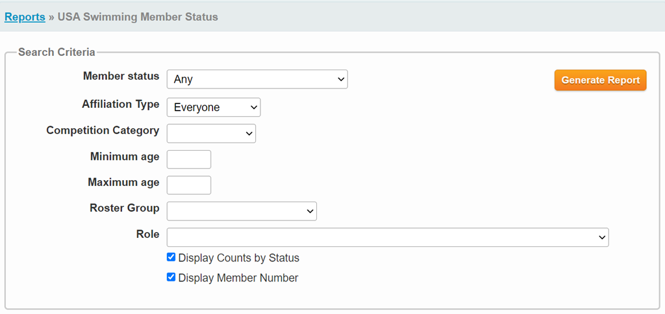Open the Reports breadcrumb link
The width and height of the screenshot is (665, 314).
pos(25,17)
